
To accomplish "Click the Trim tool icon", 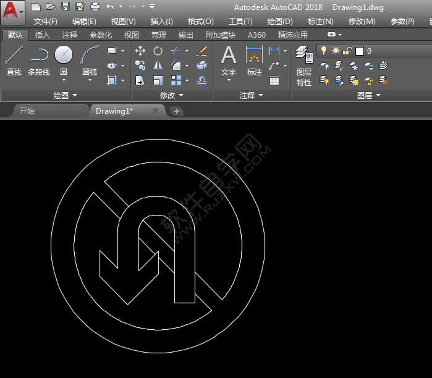I will coord(176,51).
